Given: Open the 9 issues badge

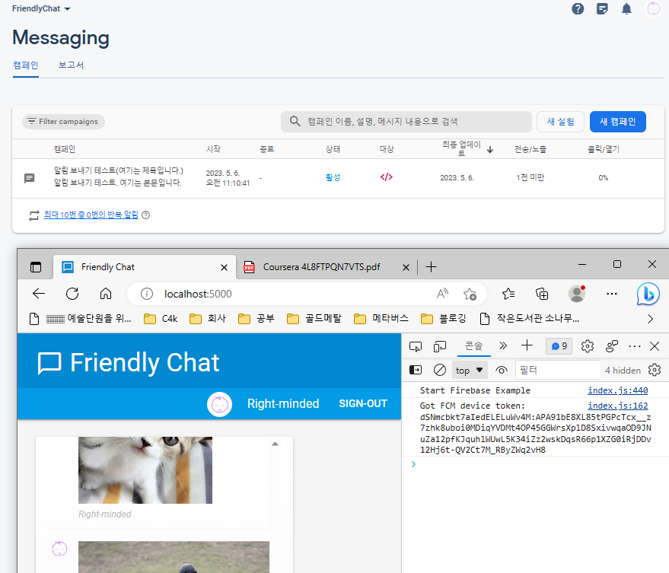Looking at the screenshot, I should [x=559, y=346].
